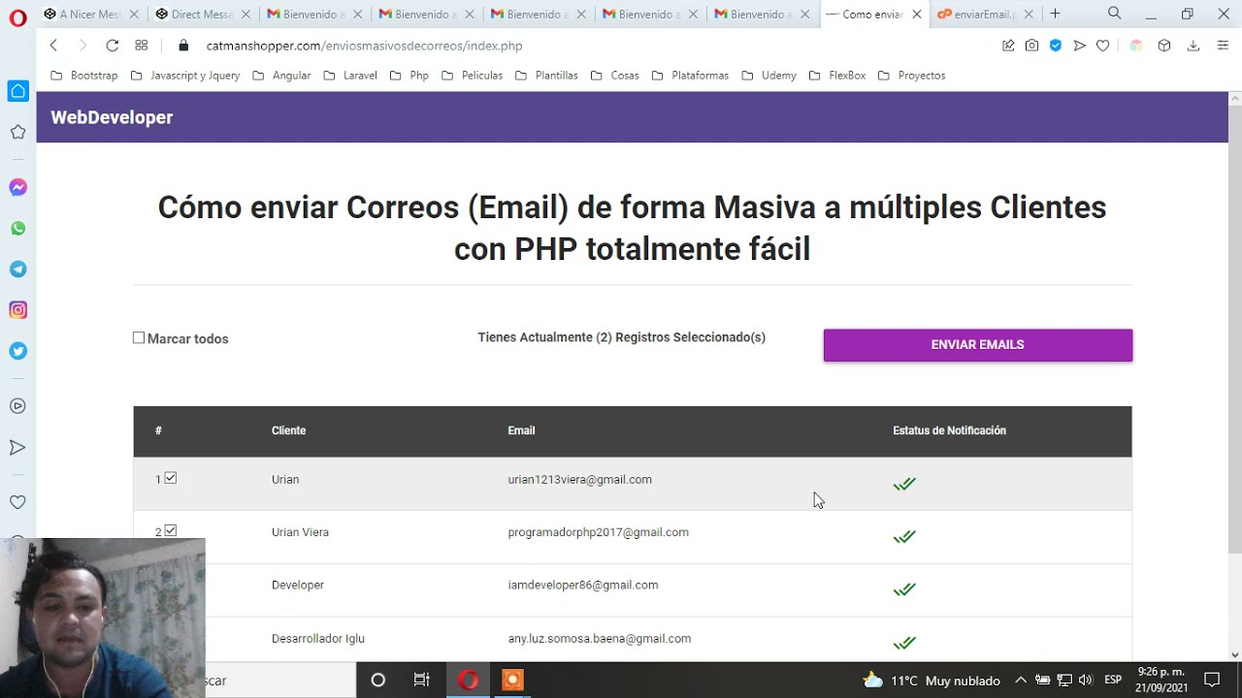Select email programadorphp2017@gmail.com

click(x=598, y=532)
